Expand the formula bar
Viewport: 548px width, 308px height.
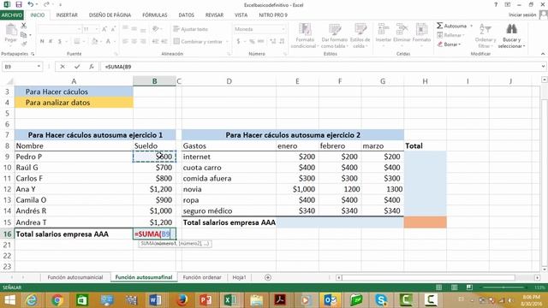[543, 67]
